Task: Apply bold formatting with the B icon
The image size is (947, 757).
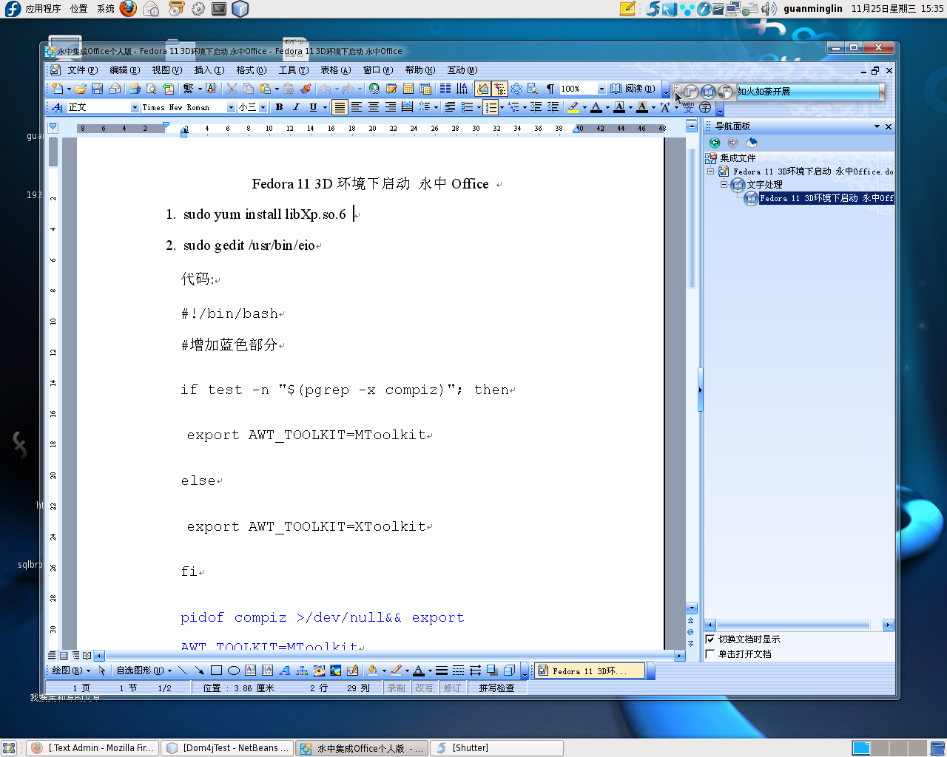Action: (x=279, y=107)
